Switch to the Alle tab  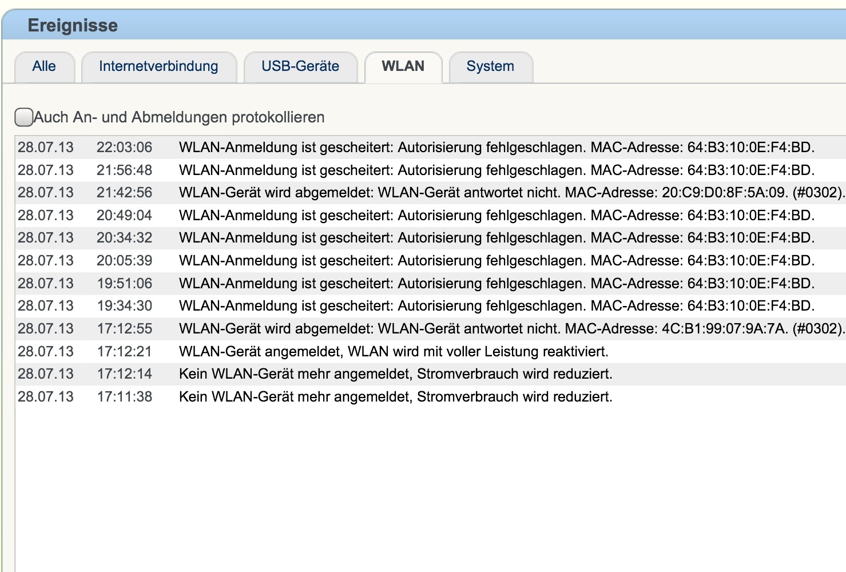click(44, 66)
